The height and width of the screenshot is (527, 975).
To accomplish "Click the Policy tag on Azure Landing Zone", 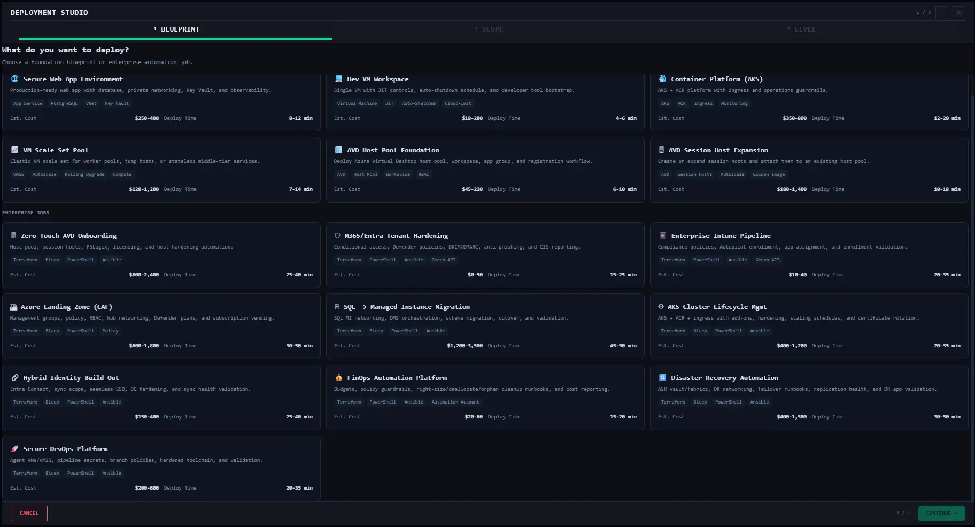I will click(x=110, y=331).
